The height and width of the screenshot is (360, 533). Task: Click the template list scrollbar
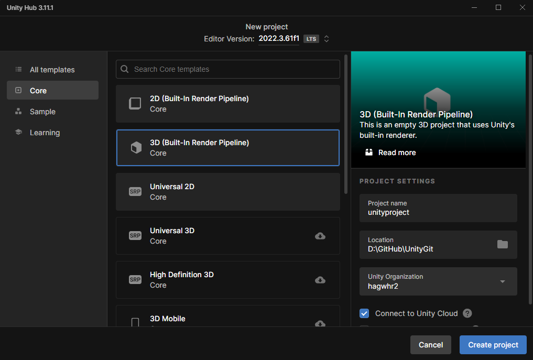tap(346, 124)
